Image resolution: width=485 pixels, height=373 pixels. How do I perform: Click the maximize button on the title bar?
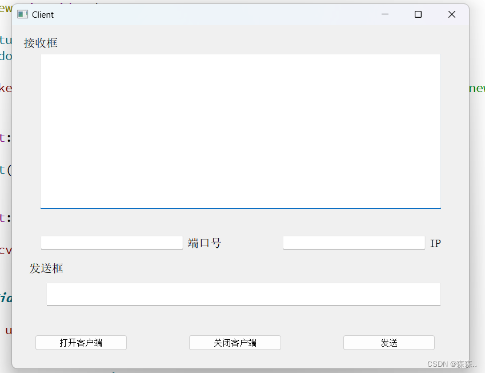(418, 14)
